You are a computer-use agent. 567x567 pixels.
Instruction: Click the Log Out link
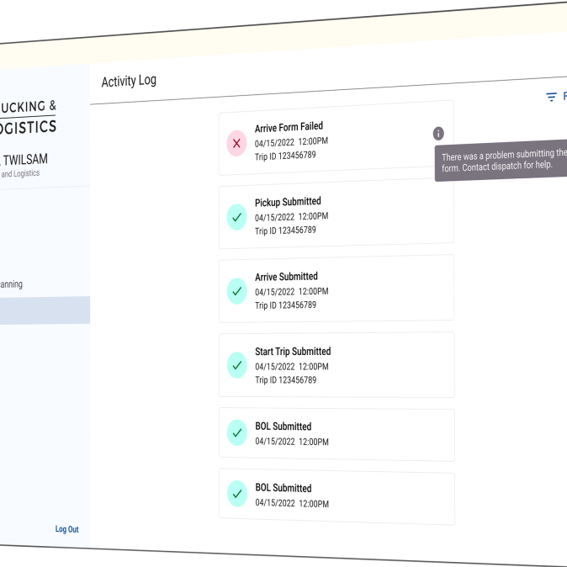66,529
